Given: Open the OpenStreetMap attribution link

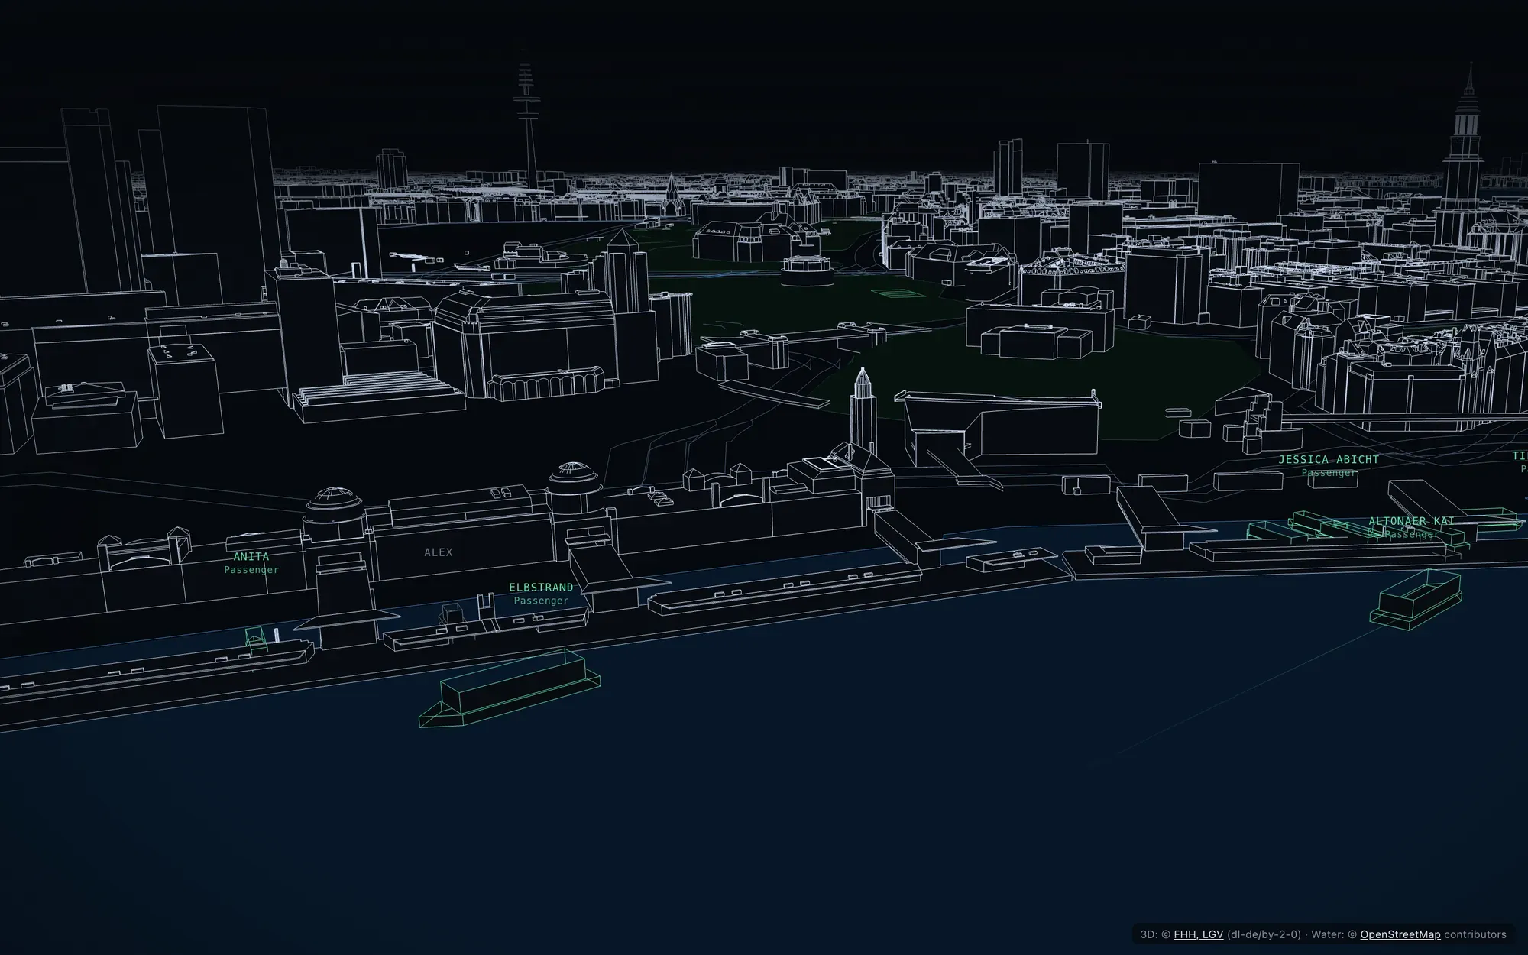Looking at the screenshot, I should pyautogui.click(x=1400, y=934).
